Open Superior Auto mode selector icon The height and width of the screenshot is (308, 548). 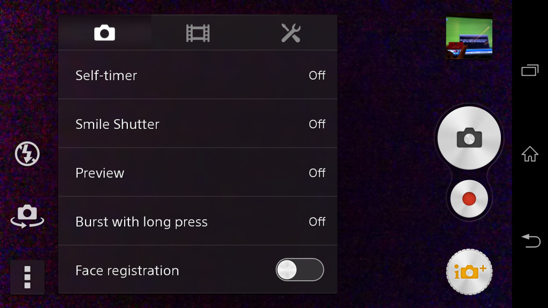469,272
